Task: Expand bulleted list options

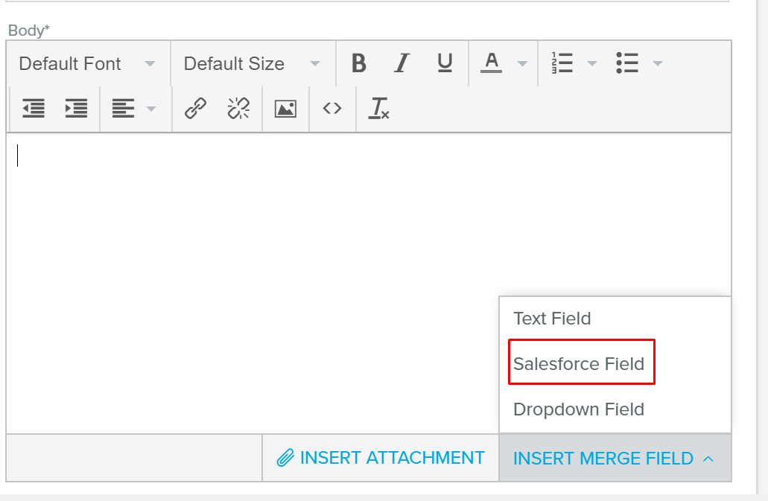Action: coord(657,64)
